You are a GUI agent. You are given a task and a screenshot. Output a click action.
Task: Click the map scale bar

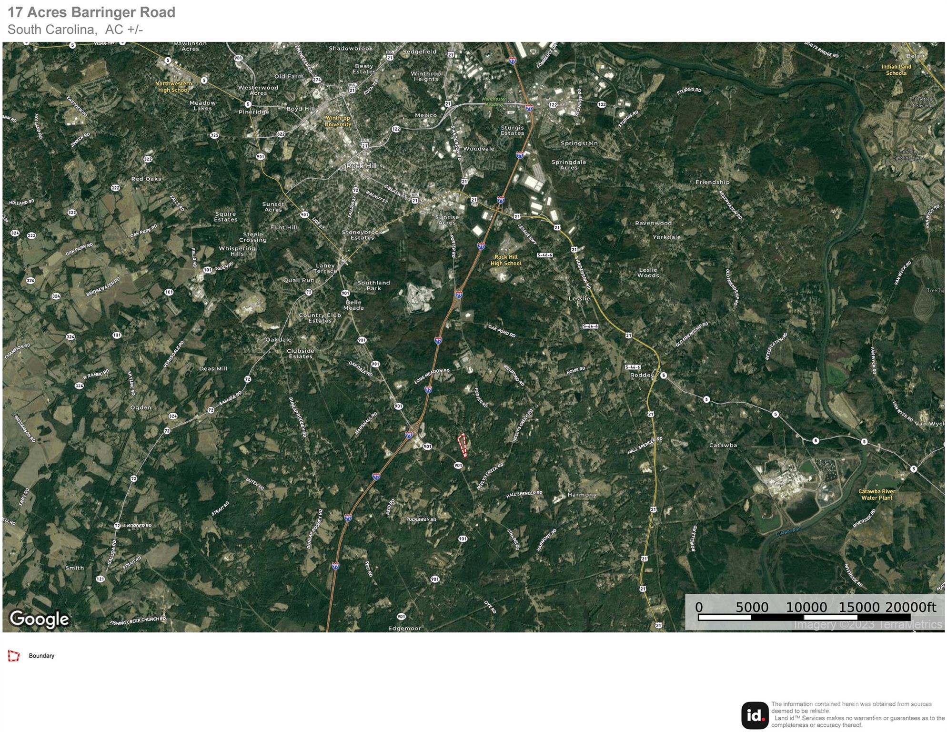804,617
